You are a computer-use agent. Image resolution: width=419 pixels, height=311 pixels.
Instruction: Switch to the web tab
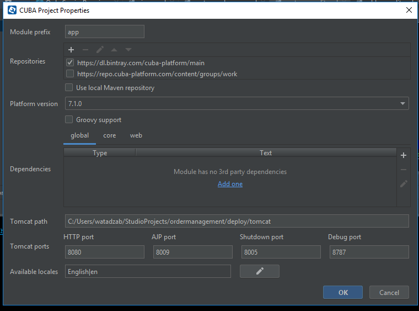(x=136, y=135)
